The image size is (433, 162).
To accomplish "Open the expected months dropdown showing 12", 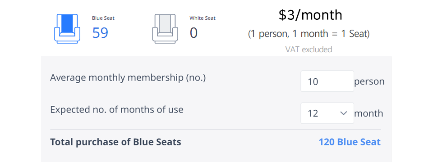I will [327, 113].
